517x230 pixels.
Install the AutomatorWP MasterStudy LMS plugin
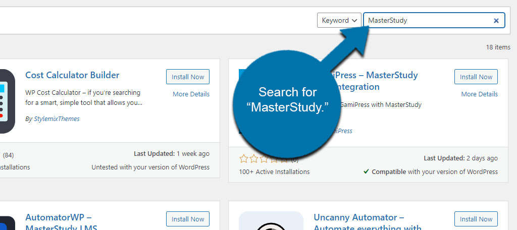pyautogui.click(x=188, y=219)
